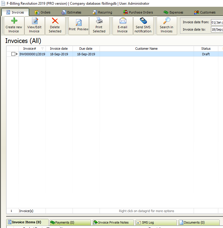Go to the Customers tab
Viewport: 223px width, 228px height.
click(205, 12)
